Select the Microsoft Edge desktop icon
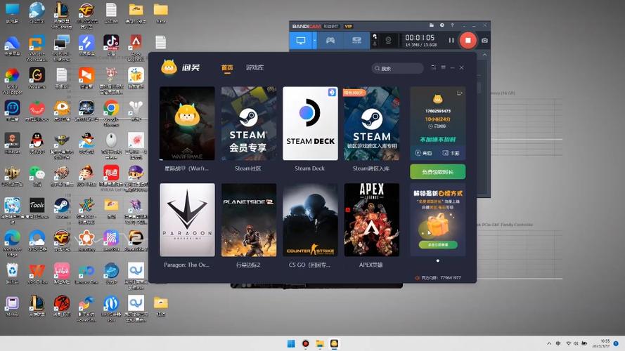The image size is (625, 351). point(12,239)
